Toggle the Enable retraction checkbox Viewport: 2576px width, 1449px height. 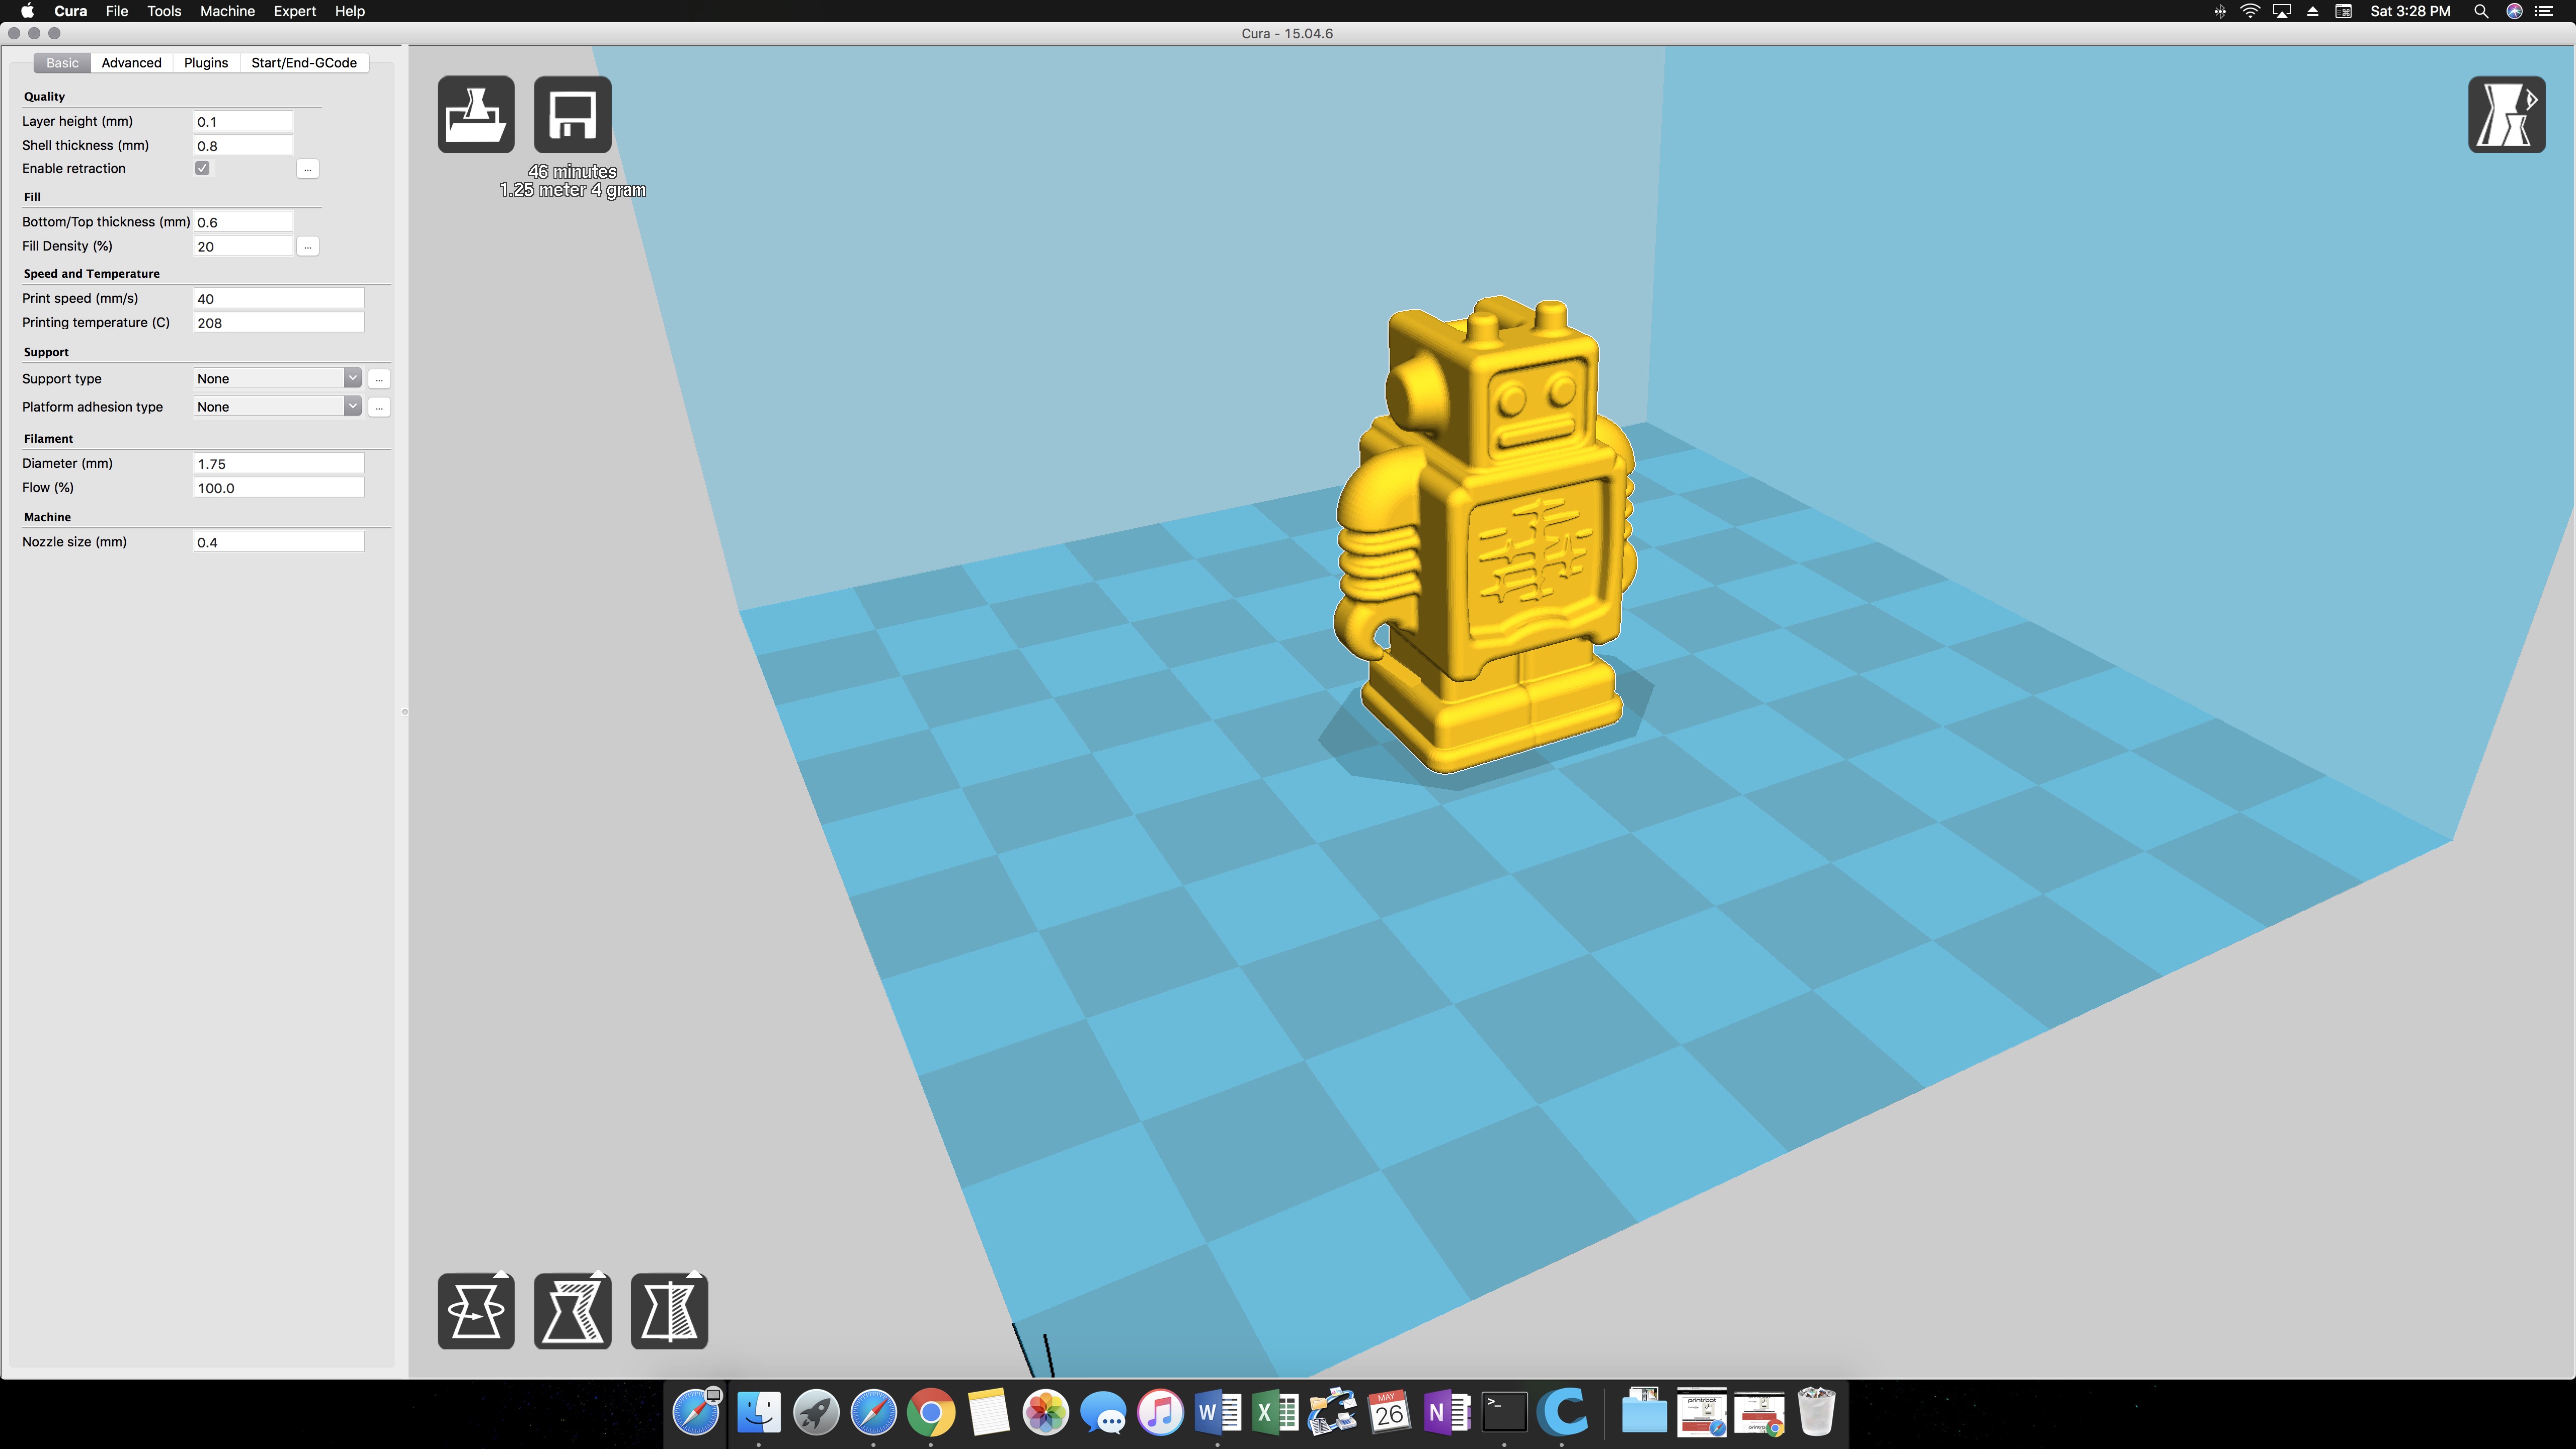pyautogui.click(x=203, y=168)
